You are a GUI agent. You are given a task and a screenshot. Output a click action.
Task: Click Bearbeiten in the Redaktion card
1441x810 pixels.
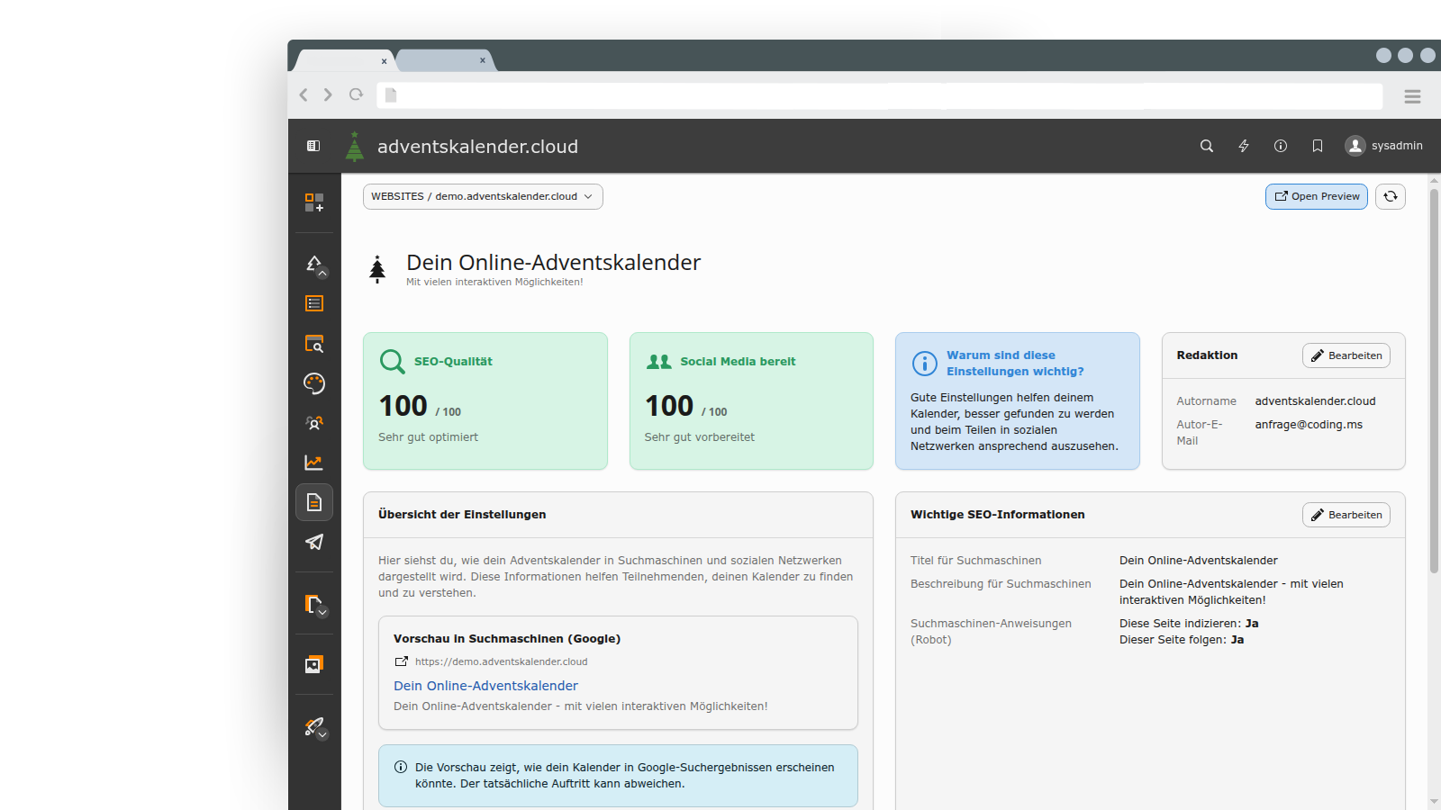click(x=1346, y=355)
